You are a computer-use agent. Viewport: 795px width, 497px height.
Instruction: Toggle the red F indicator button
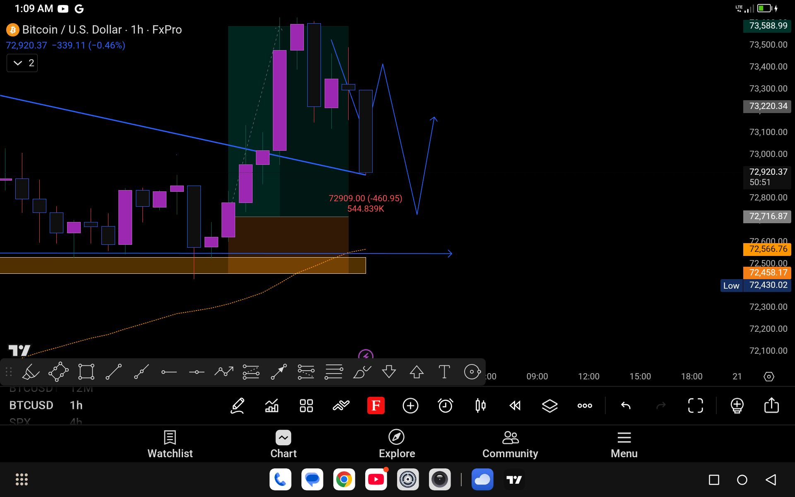[x=376, y=405]
